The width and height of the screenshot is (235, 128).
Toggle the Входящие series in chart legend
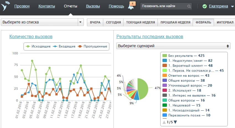click(x=64, y=46)
